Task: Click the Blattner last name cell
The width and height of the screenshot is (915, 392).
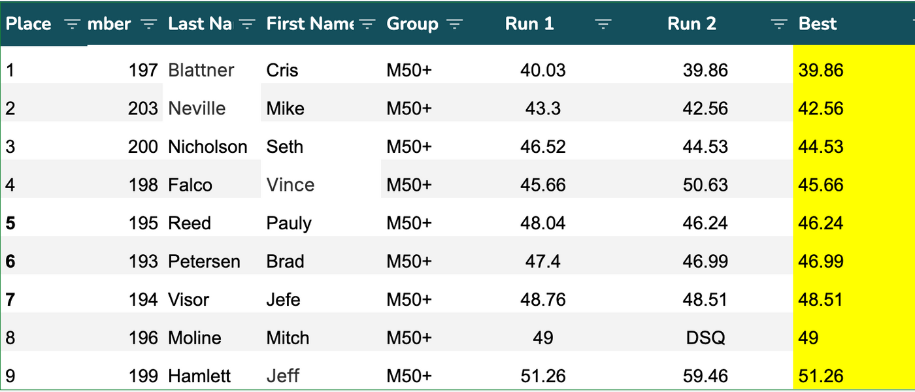Action: [x=201, y=70]
